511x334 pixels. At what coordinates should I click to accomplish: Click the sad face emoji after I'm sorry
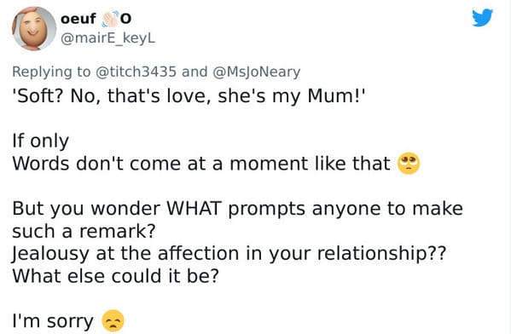[113, 321]
